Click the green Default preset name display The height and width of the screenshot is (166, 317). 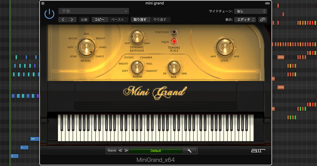[x=156, y=151]
